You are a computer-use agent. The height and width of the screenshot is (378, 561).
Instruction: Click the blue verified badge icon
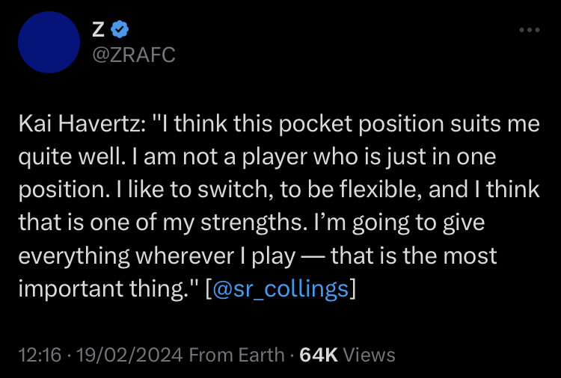(x=120, y=30)
